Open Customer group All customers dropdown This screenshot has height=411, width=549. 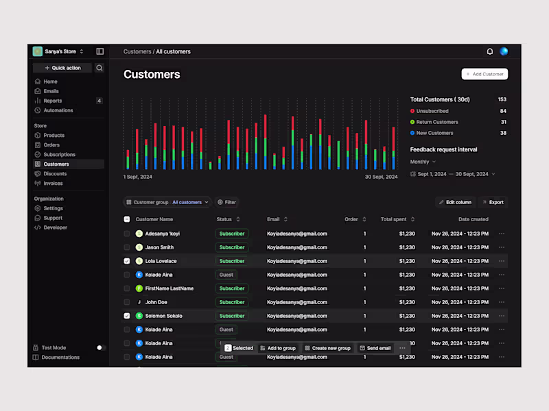point(167,202)
